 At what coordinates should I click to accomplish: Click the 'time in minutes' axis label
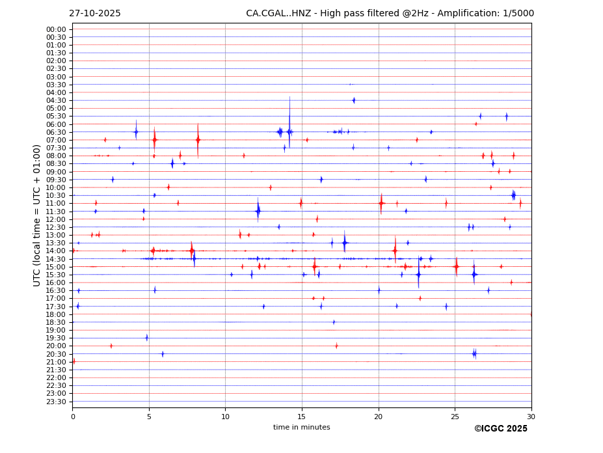click(x=301, y=427)
